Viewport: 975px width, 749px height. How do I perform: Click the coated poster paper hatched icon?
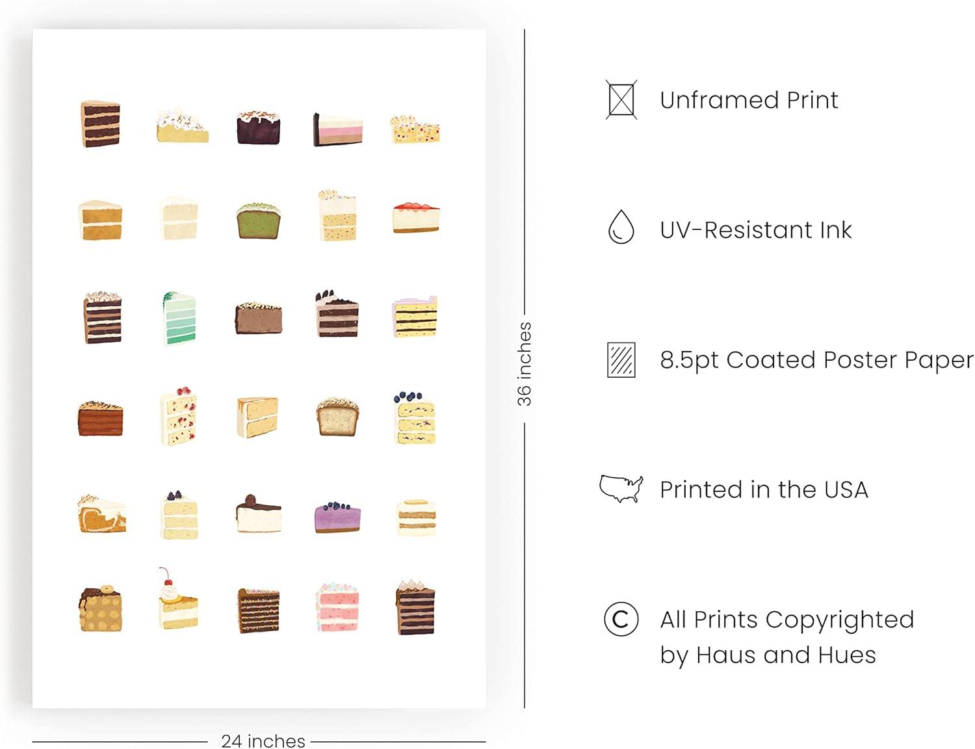[x=621, y=360]
